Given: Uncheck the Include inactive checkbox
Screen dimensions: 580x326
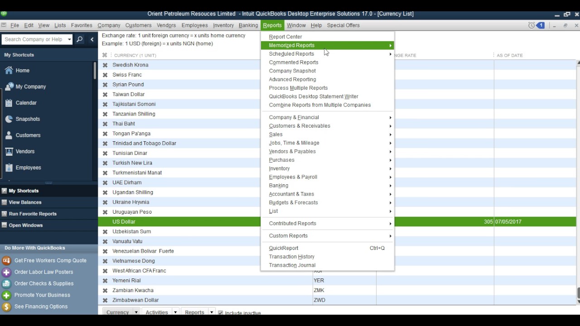Looking at the screenshot, I should point(220,312).
